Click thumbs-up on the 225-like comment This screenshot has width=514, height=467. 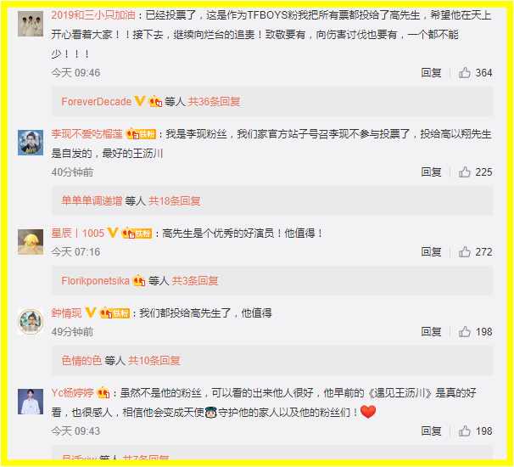pyautogui.click(x=465, y=172)
